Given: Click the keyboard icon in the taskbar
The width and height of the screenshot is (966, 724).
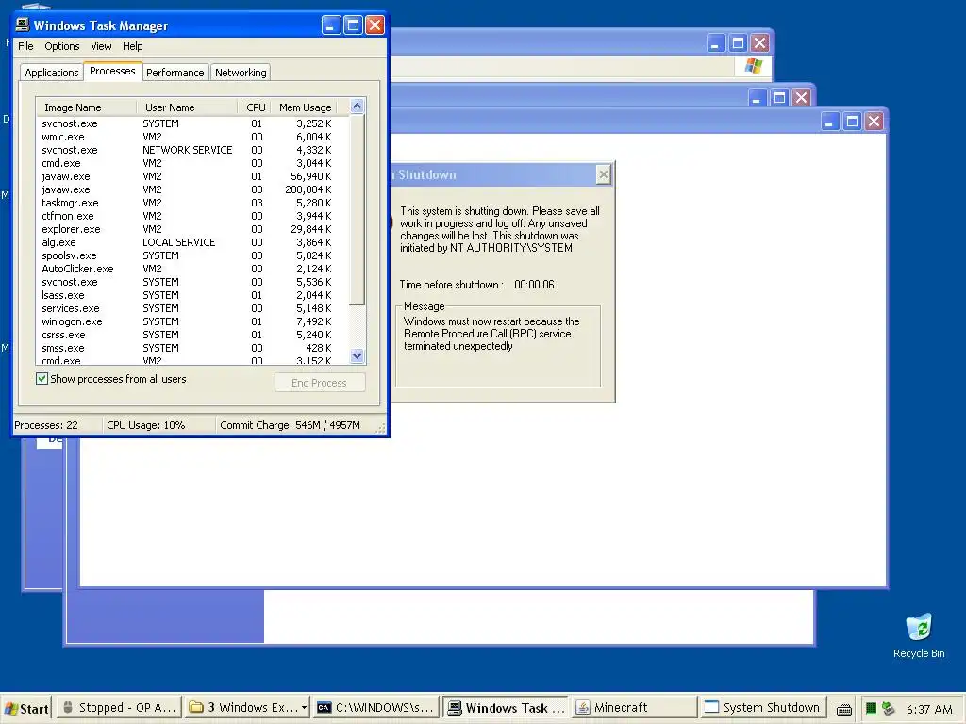Looking at the screenshot, I should (844, 709).
